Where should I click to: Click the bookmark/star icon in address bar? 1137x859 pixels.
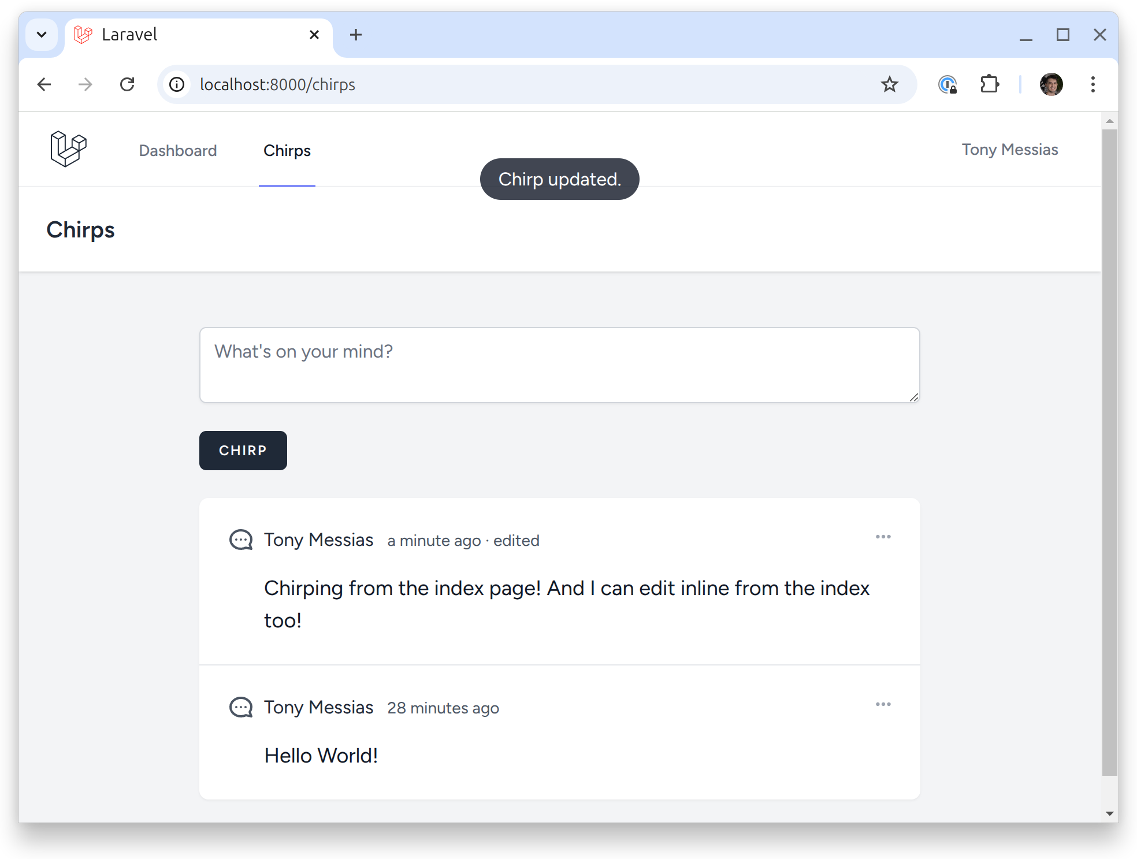coord(890,84)
